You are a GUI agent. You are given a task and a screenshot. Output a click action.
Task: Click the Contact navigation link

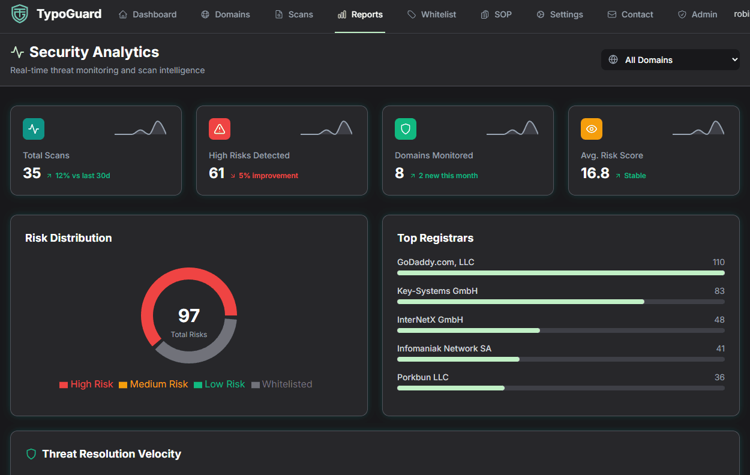[631, 14]
